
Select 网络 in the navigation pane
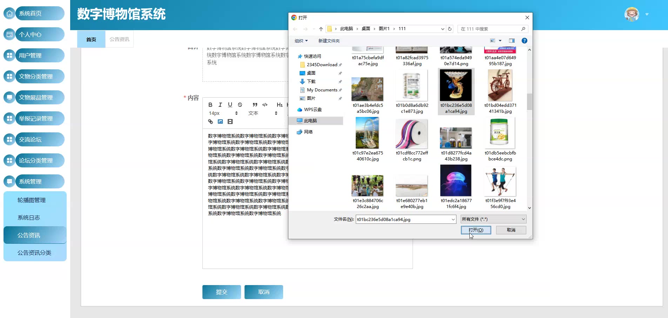(x=305, y=132)
